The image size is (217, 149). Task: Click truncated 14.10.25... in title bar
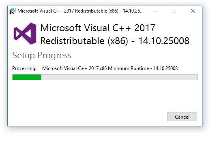(x=133, y=11)
